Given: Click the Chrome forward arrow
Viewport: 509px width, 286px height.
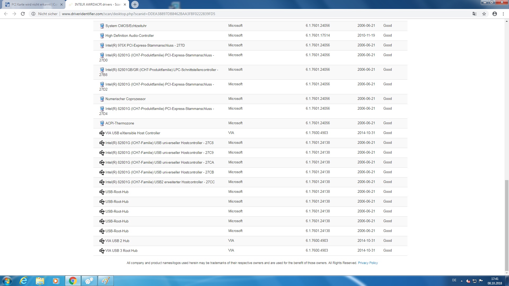Looking at the screenshot, I should 14,14.
